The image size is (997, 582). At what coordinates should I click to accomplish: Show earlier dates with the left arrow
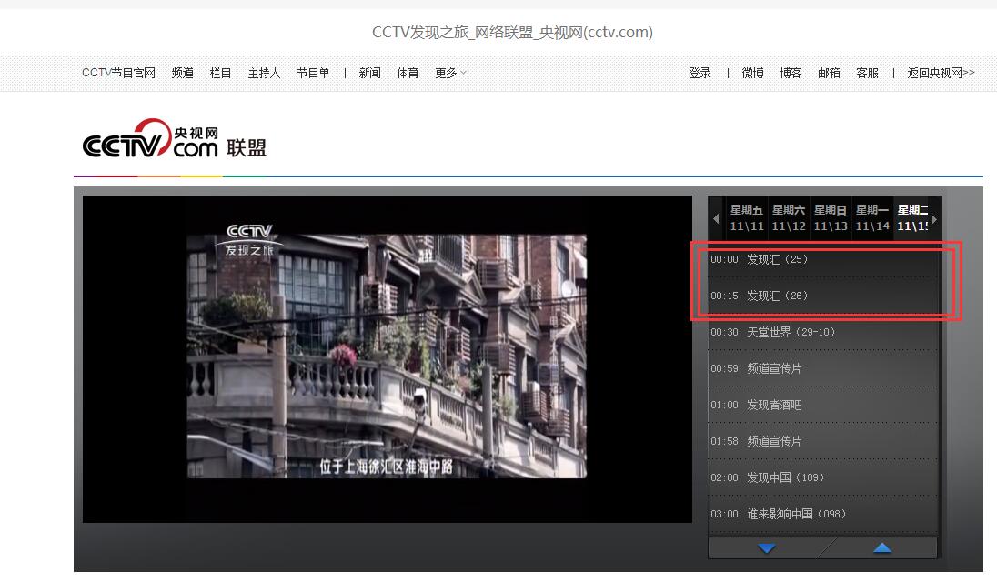click(716, 218)
